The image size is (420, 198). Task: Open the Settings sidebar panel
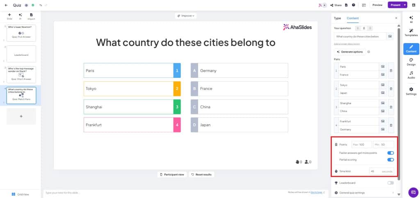point(411,91)
